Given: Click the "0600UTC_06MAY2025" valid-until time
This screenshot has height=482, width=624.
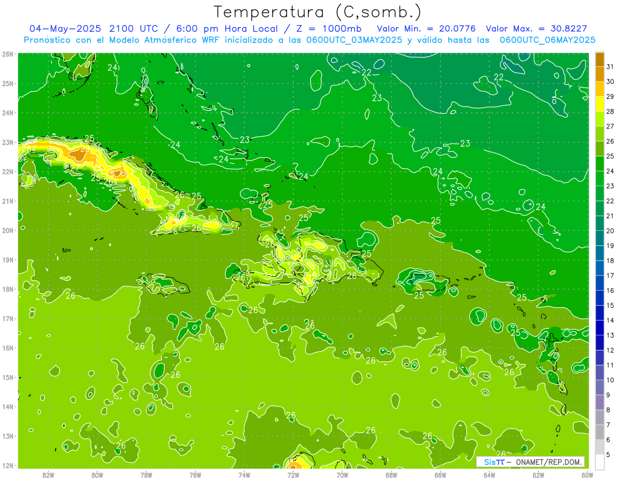Looking at the screenshot, I should [x=548, y=40].
